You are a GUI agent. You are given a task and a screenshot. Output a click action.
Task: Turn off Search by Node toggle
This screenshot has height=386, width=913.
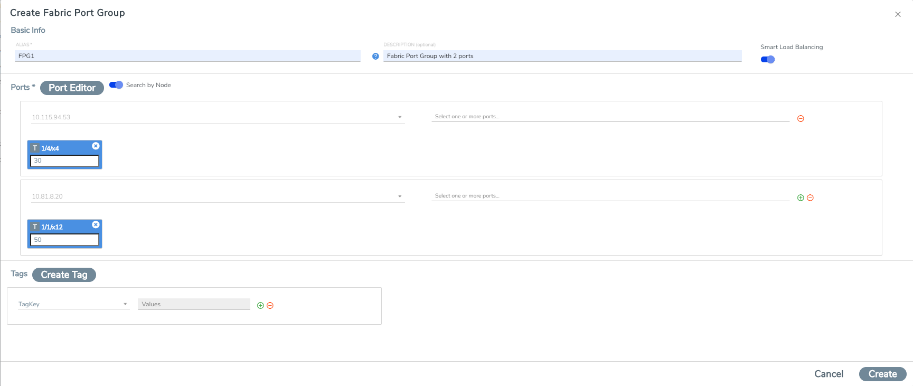tap(116, 85)
